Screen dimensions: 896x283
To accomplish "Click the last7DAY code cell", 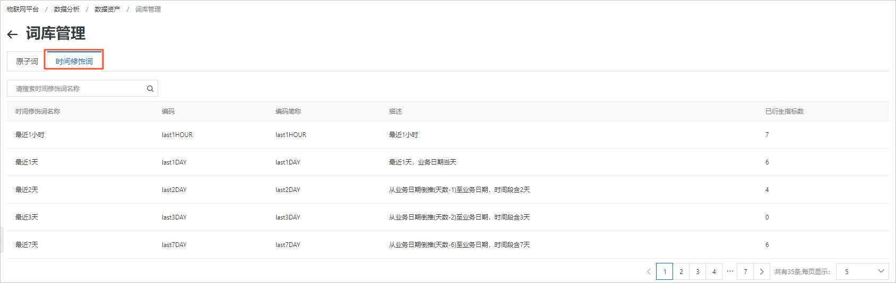I will [x=174, y=245].
